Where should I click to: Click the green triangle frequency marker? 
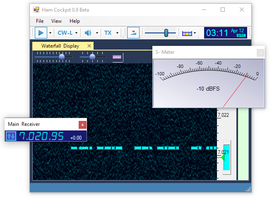tap(223, 157)
